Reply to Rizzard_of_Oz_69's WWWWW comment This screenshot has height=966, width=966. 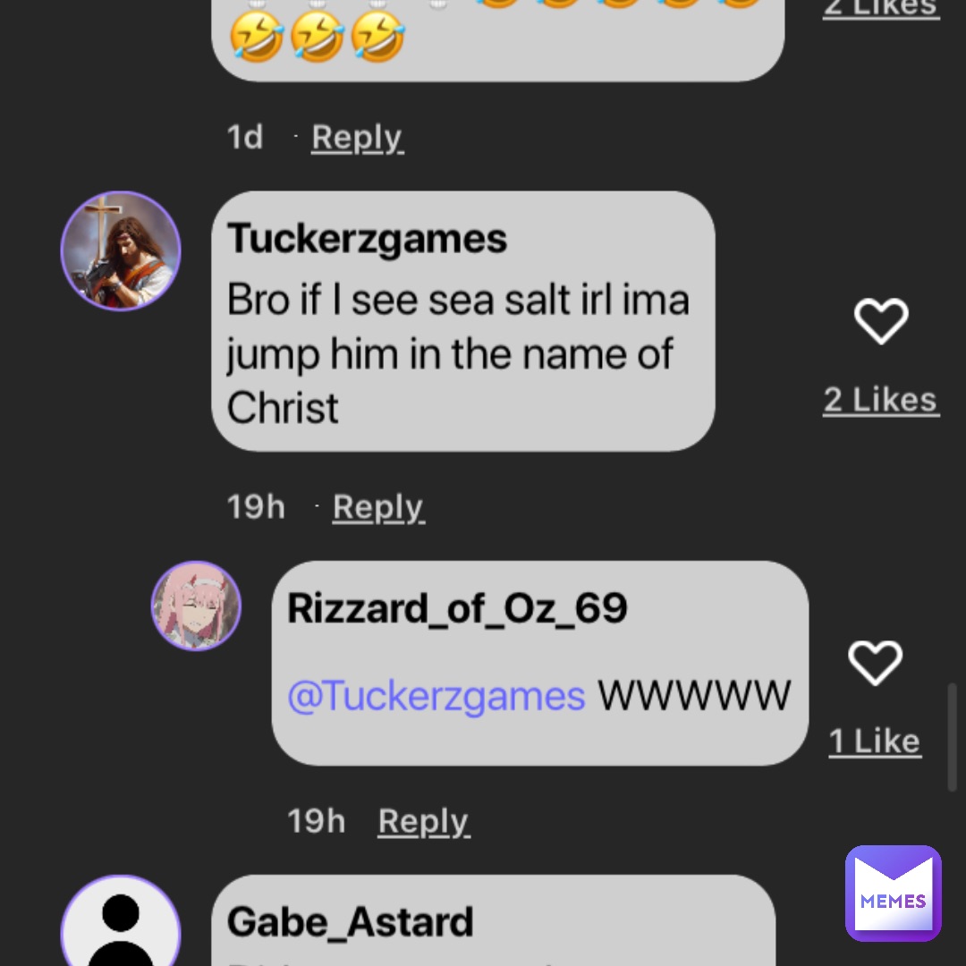pyautogui.click(x=423, y=821)
